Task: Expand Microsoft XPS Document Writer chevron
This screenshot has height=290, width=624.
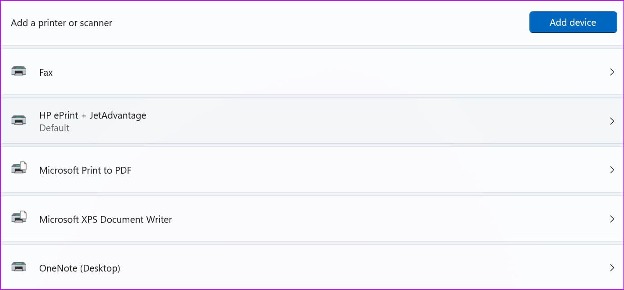Action: (612, 219)
